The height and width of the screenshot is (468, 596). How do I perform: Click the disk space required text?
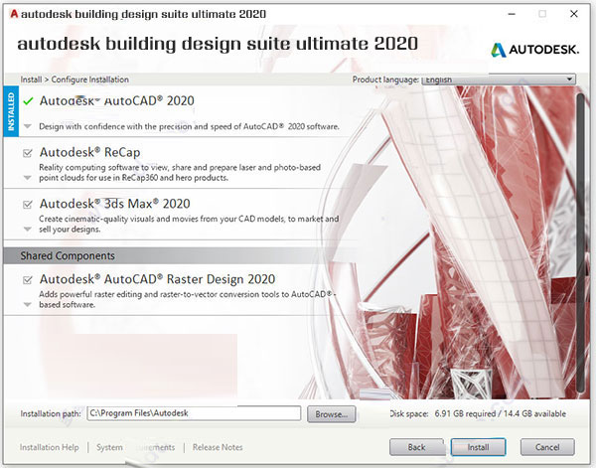point(478,413)
